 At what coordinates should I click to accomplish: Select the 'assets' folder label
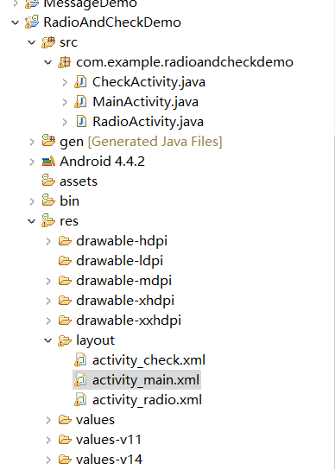[79, 181]
